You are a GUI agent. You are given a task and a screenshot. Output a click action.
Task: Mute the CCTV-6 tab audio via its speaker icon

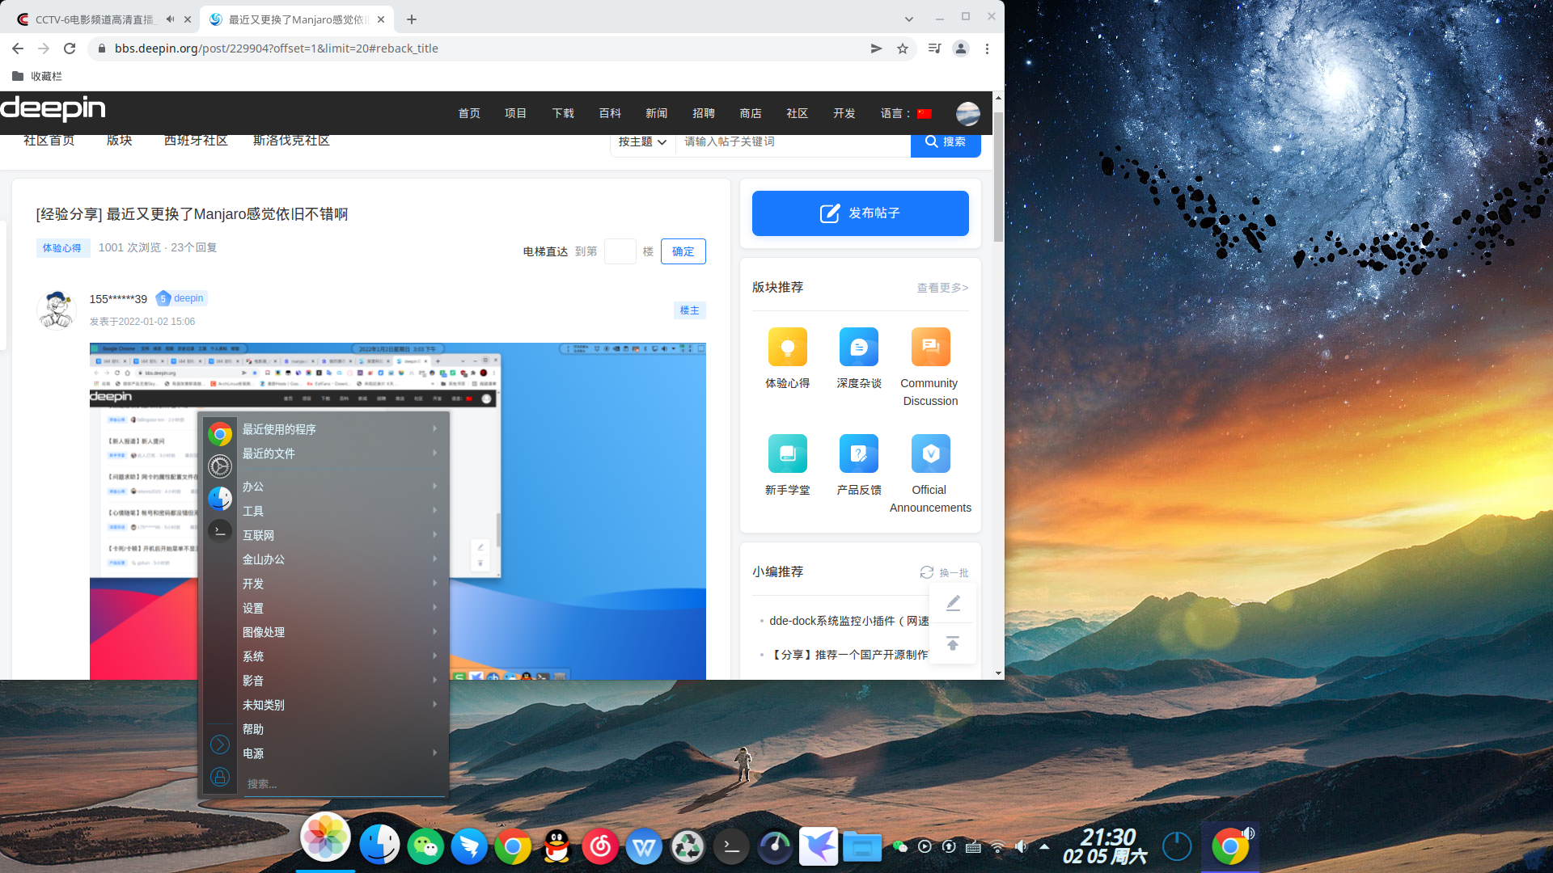(x=170, y=19)
